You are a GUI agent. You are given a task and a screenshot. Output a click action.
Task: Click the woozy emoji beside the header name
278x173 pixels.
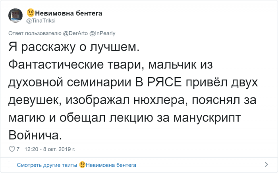click(31, 13)
